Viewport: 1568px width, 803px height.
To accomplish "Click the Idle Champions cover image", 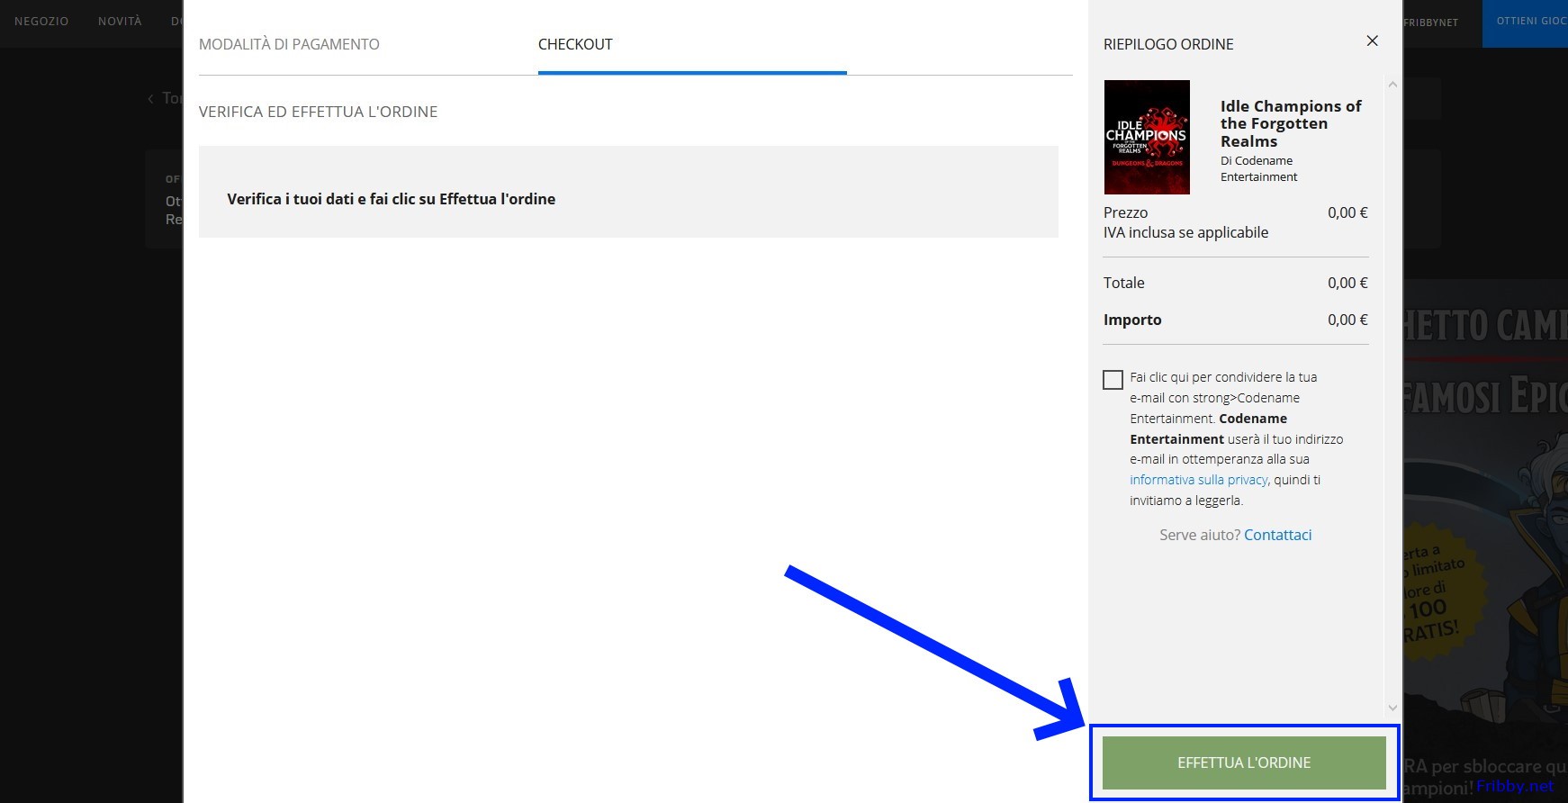I will point(1147,137).
